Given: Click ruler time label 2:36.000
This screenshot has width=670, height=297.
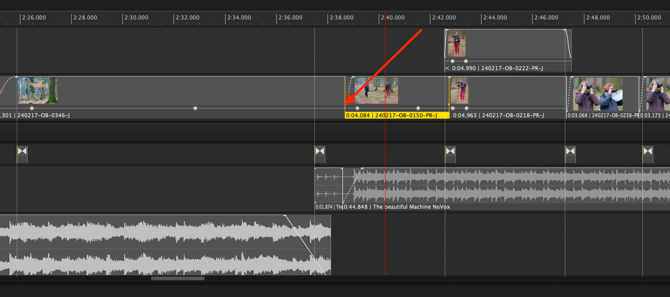Looking at the screenshot, I should pos(290,18).
